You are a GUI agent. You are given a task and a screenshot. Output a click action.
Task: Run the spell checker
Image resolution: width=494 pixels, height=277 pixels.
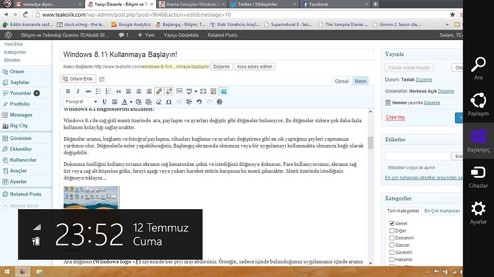coord(189,91)
